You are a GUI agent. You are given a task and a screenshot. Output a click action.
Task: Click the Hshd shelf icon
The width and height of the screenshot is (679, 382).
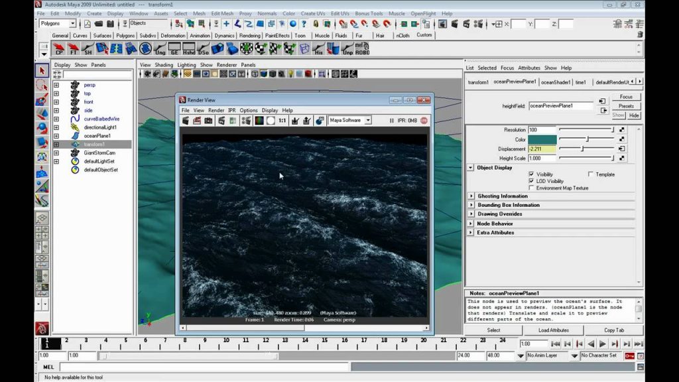click(x=189, y=49)
